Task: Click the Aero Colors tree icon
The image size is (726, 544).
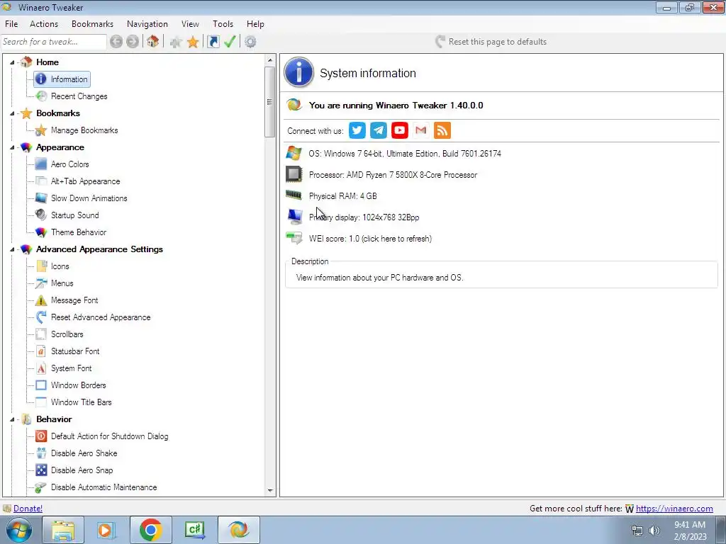Action: 41,164
